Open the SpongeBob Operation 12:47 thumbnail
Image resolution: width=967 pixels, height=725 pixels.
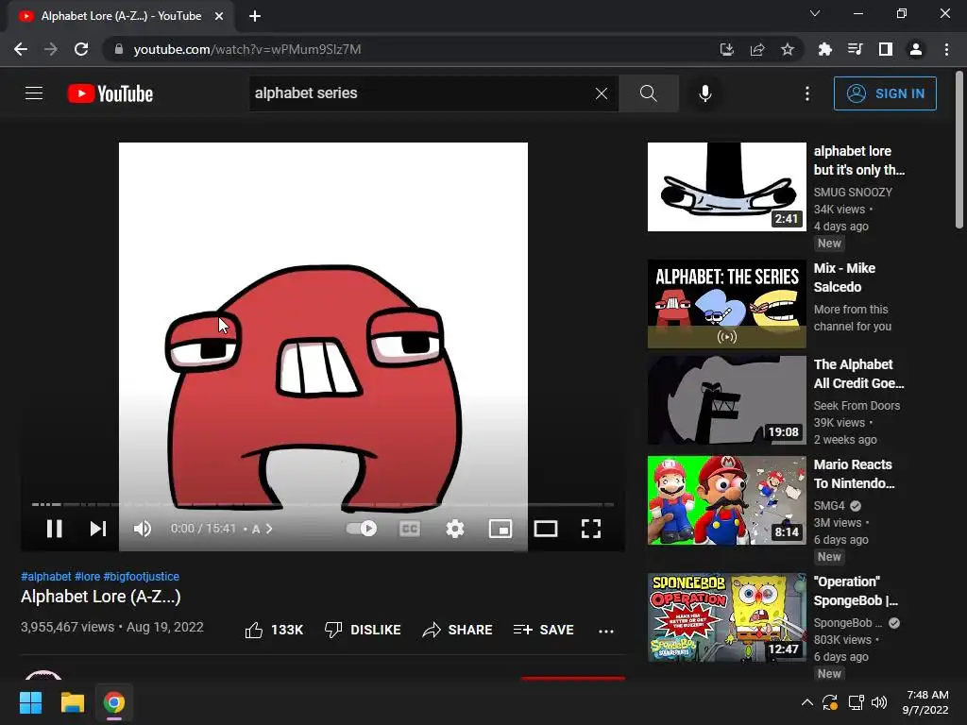pos(726,617)
